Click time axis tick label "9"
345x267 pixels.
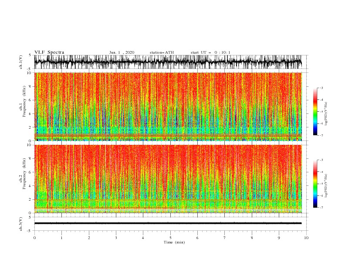tap(279, 238)
